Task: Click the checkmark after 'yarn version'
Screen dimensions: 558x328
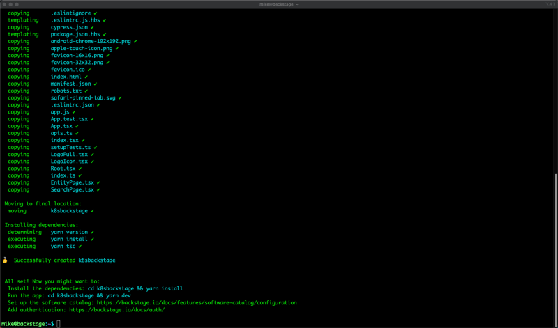Action: pos(92,232)
